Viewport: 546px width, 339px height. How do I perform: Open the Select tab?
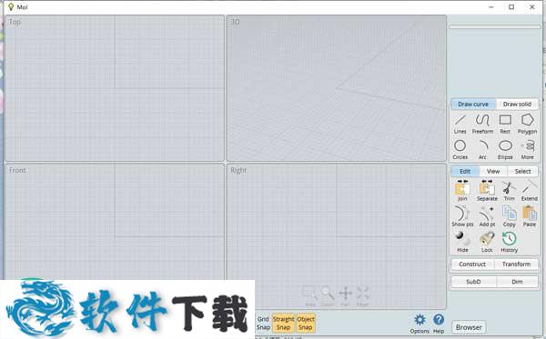click(522, 171)
